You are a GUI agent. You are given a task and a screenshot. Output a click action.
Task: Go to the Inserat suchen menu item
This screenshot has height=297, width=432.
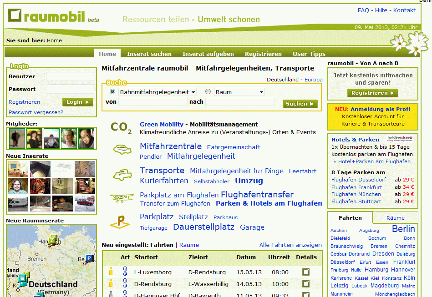[x=149, y=54]
